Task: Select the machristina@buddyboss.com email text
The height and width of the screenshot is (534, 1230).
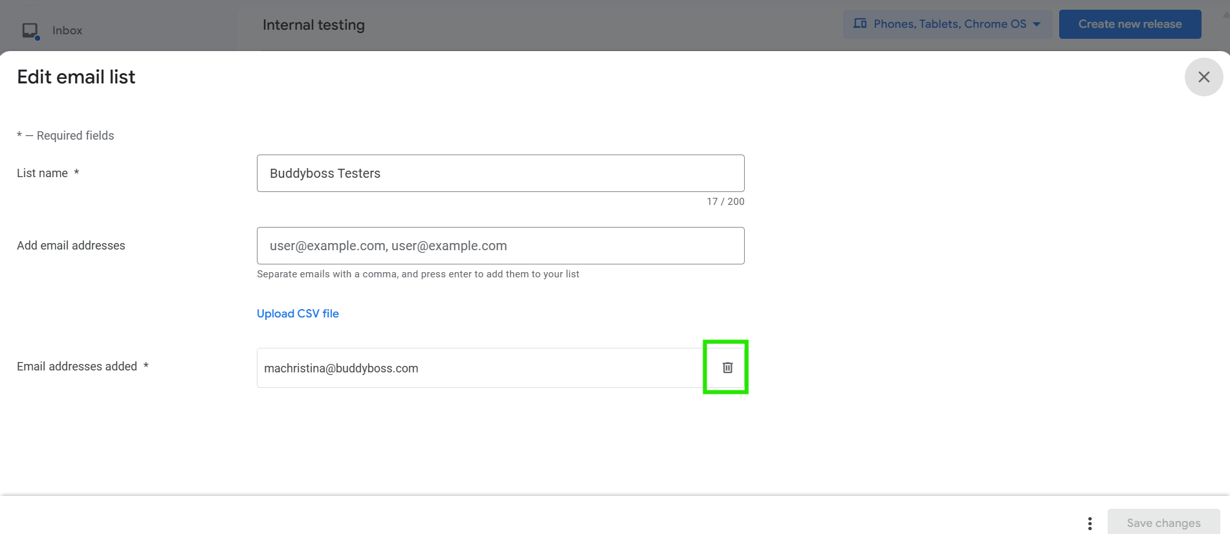Action: 341,368
